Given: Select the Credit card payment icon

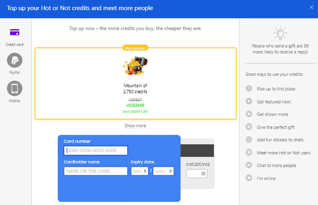Looking at the screenshot, I should point(14,32).
